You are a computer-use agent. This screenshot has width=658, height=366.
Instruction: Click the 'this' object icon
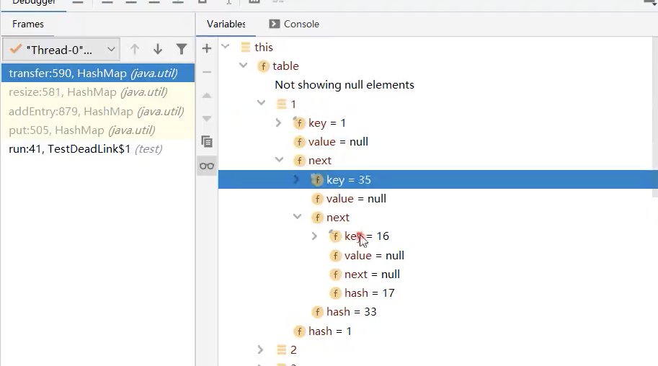tap(246, 47)
